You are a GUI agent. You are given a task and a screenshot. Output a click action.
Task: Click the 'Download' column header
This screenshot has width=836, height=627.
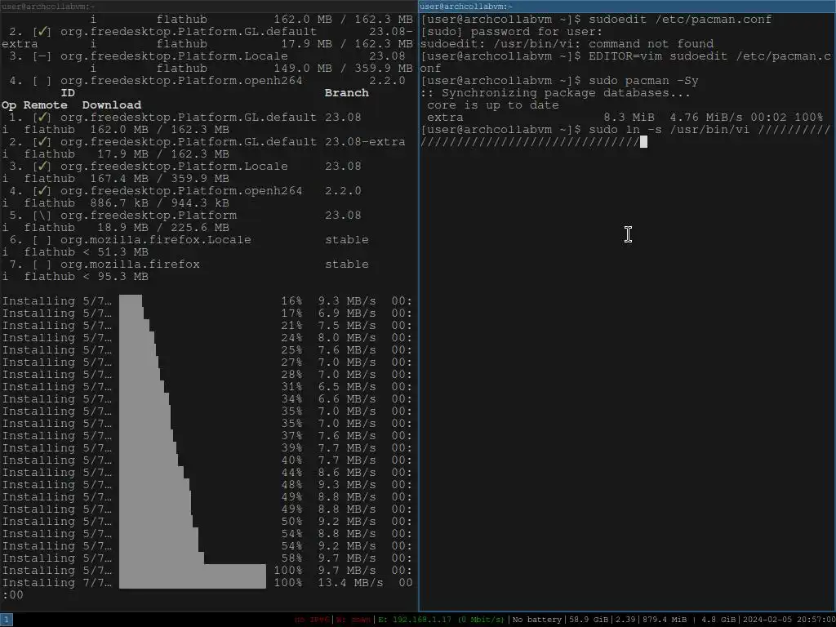(111, 105)
